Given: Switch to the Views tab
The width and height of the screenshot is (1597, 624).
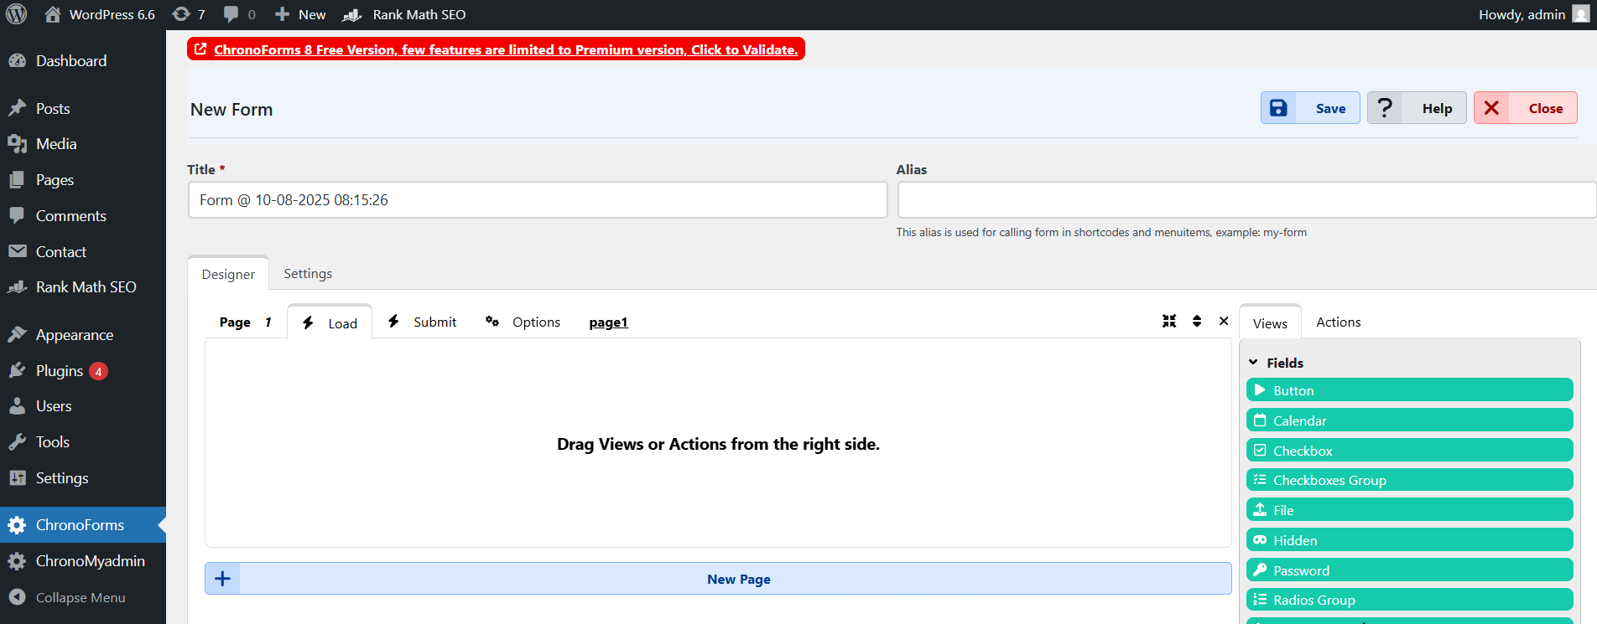Looking at the screenshot, I should click(x=1270, y=323).
